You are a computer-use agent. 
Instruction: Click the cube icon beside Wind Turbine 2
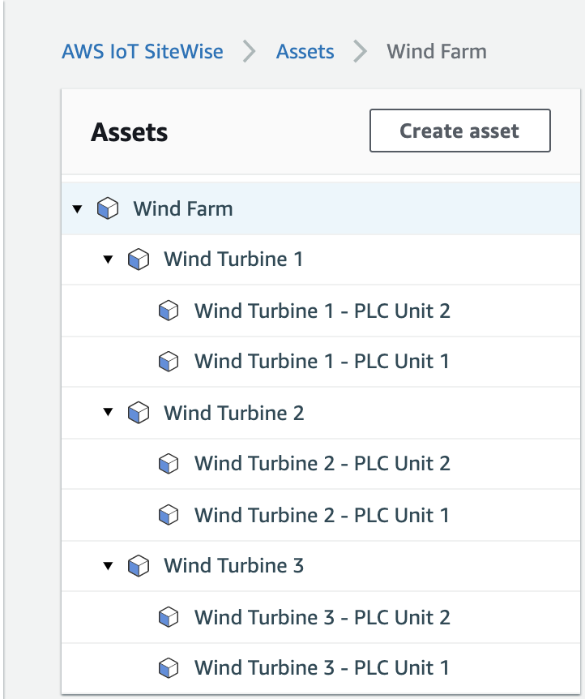tap(139, 414)
